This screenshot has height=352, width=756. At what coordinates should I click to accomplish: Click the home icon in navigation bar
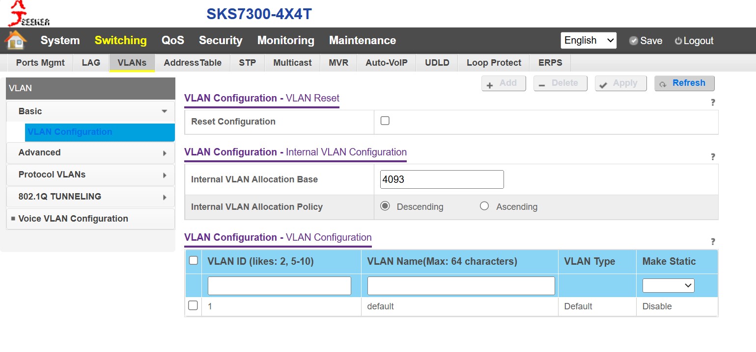[15, 40]
